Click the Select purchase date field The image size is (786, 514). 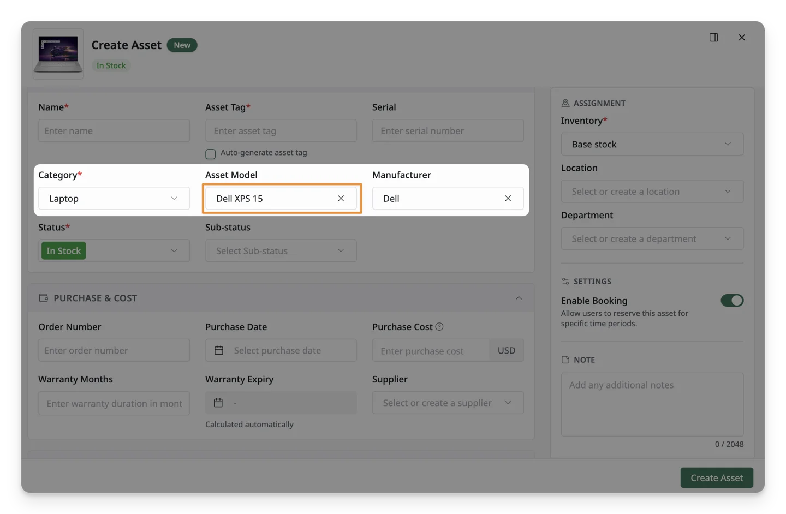pos(281,350)
